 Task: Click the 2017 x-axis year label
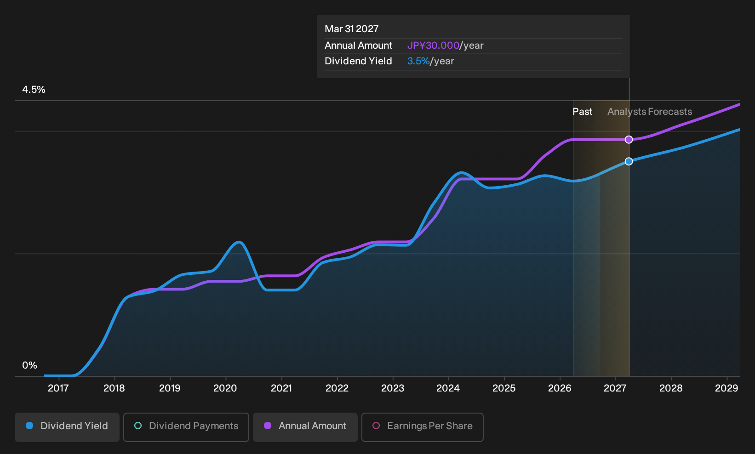[x=58, y=388]
